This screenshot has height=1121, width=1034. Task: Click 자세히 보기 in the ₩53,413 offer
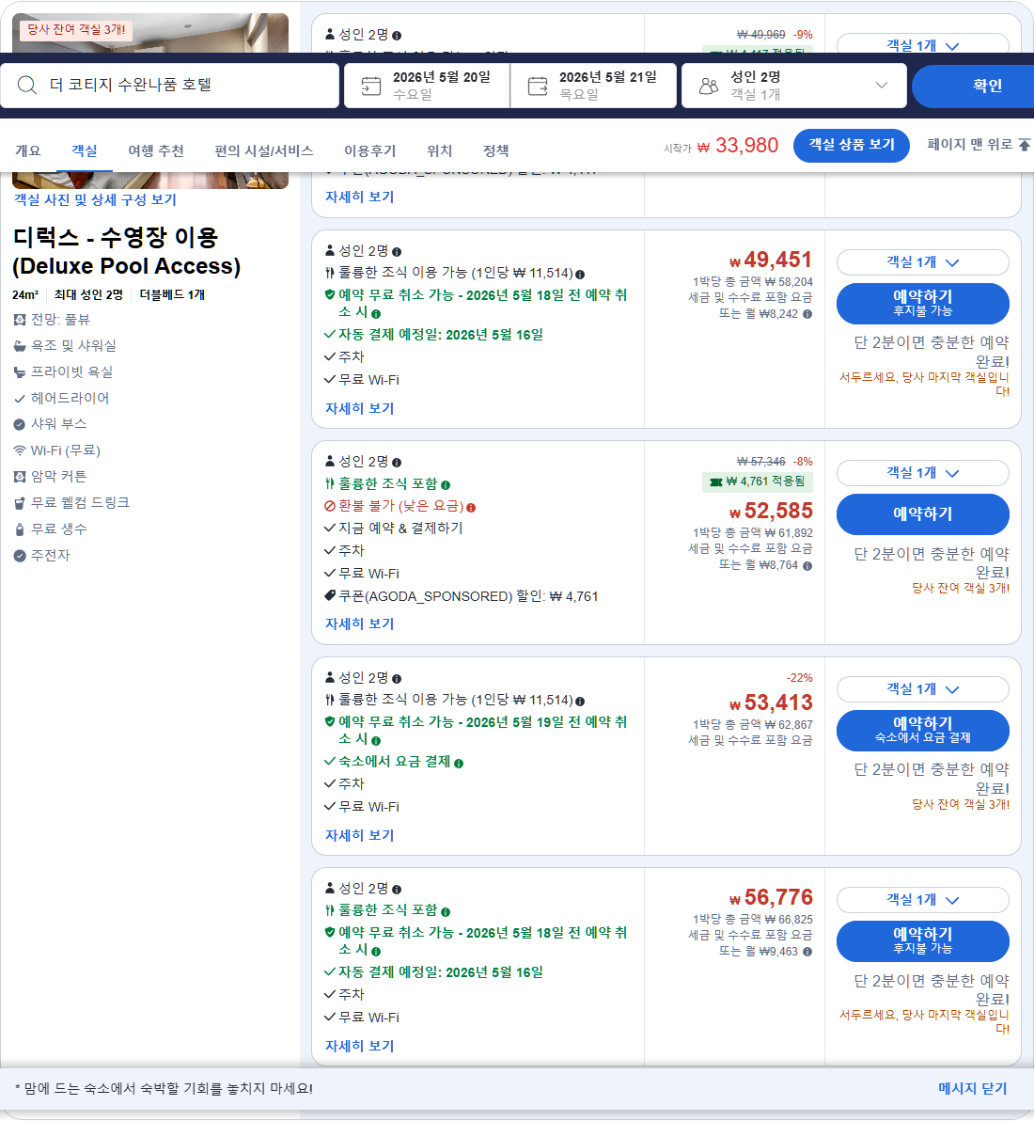click(x=359, y=835)
